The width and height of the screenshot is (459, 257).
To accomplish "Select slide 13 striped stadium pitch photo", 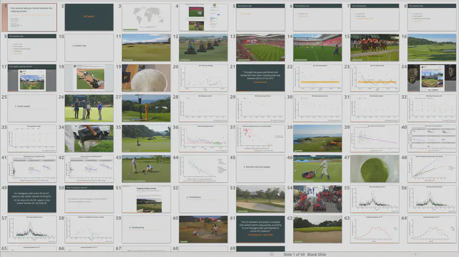I will coord(260,48).
